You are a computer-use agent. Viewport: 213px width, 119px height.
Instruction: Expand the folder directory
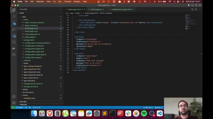click(x=26, y=63)
